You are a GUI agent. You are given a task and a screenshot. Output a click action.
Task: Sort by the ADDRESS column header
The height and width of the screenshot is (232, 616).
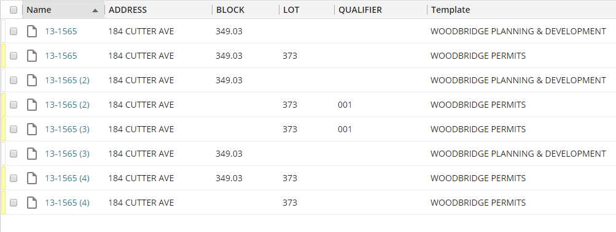[128, 10]
